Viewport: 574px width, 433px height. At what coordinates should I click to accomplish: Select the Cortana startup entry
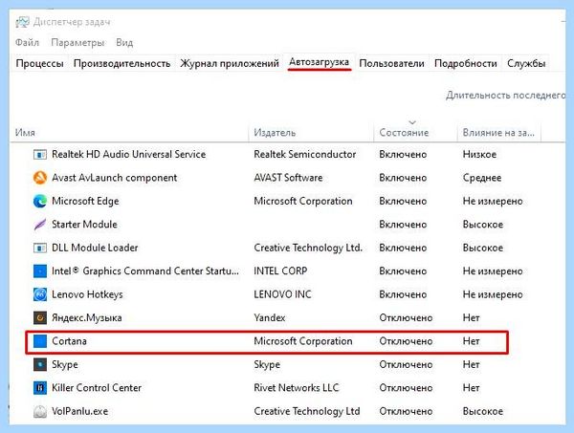[69, 341]
